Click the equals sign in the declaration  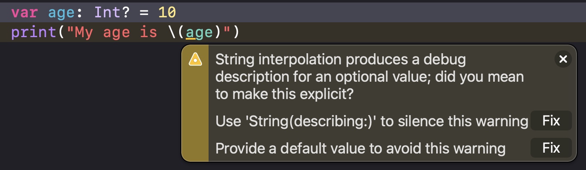pyautogui.click(x=144, y=12)
